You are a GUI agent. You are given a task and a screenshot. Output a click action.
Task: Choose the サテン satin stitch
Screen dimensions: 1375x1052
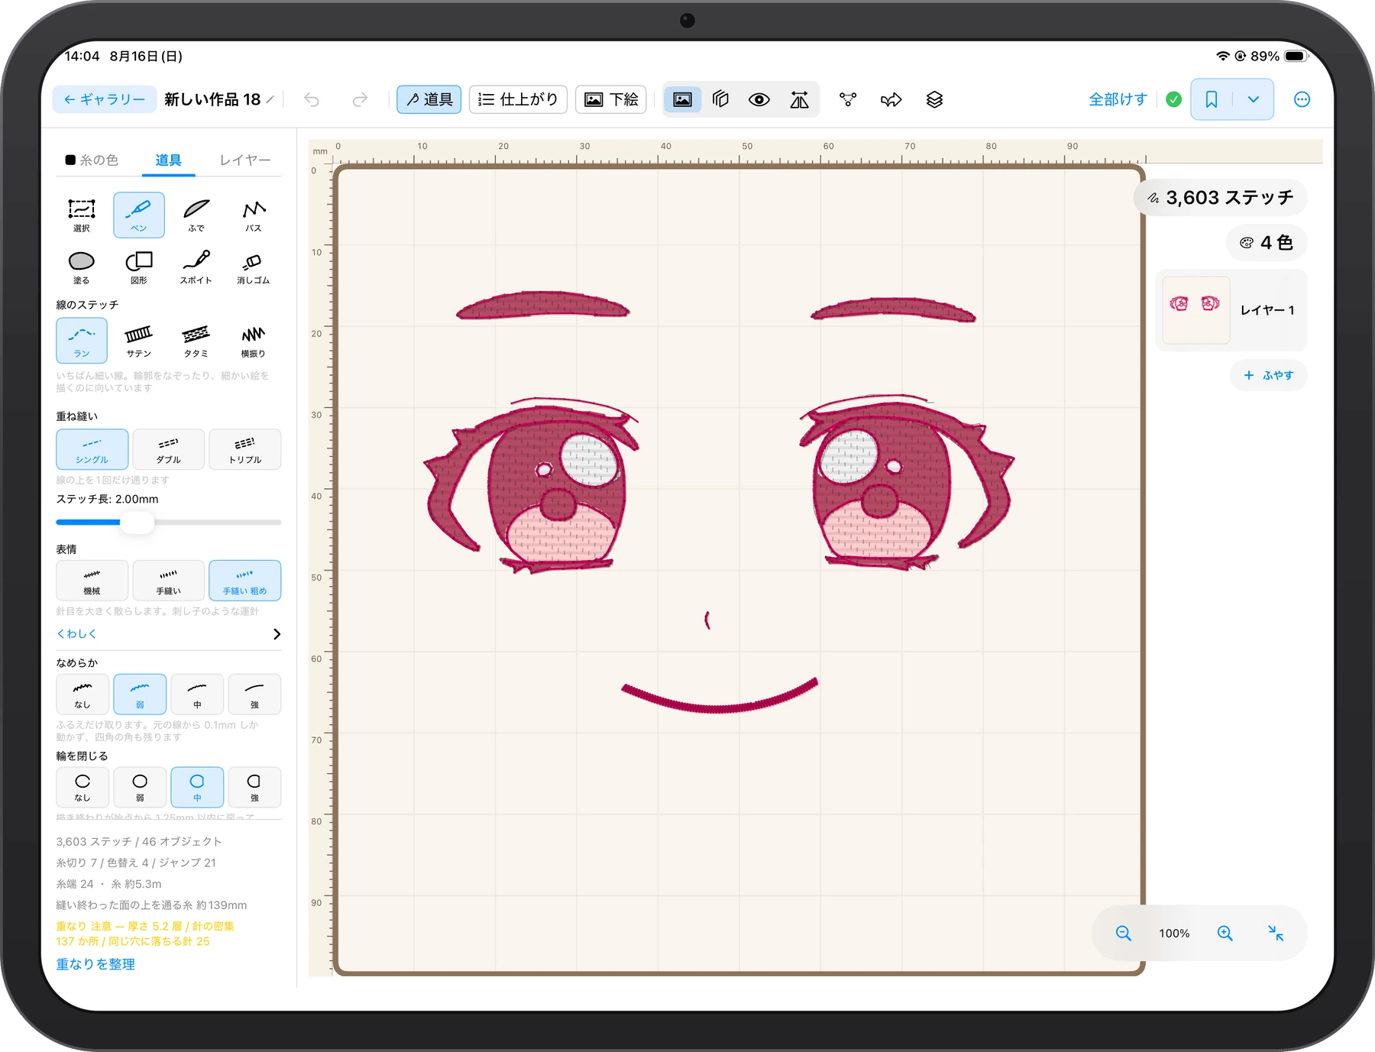pyautogui.click(x=139, y=341)
